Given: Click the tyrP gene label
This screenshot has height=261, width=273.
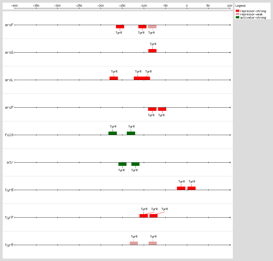Looking at the screenshot, I should pos(9,218).
